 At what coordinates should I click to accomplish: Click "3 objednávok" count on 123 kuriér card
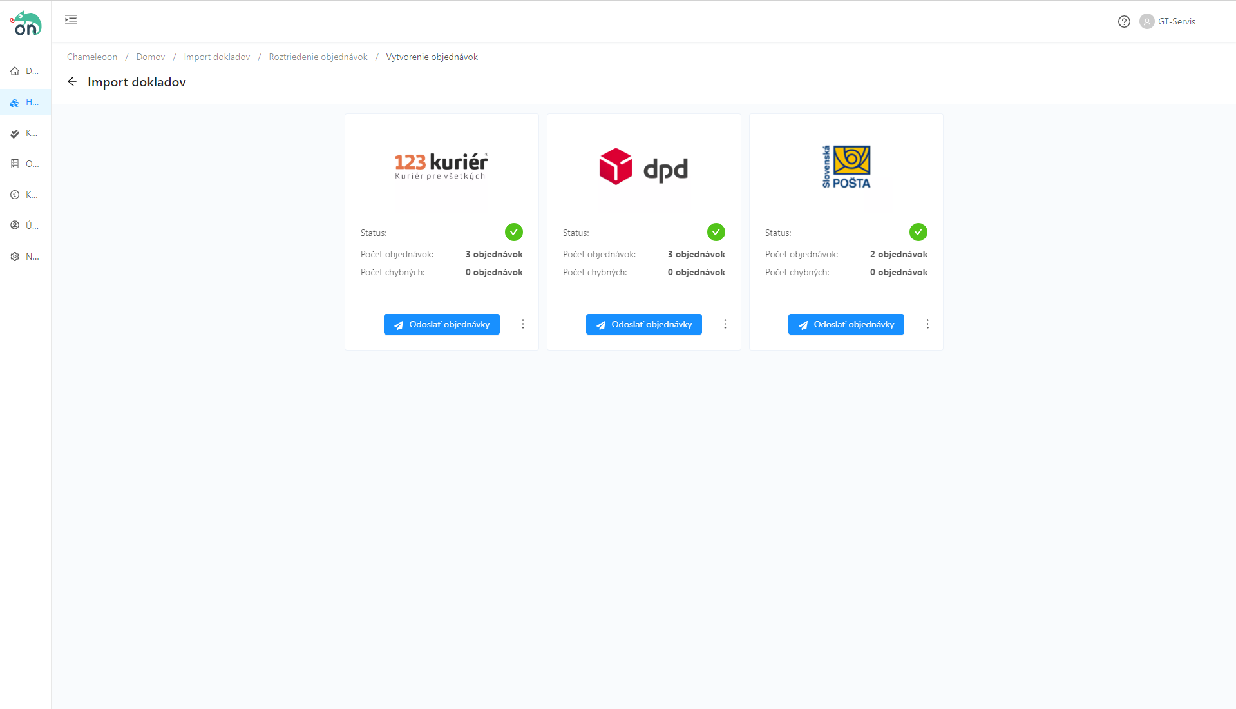pyautogui.click(x=494, y=254)
